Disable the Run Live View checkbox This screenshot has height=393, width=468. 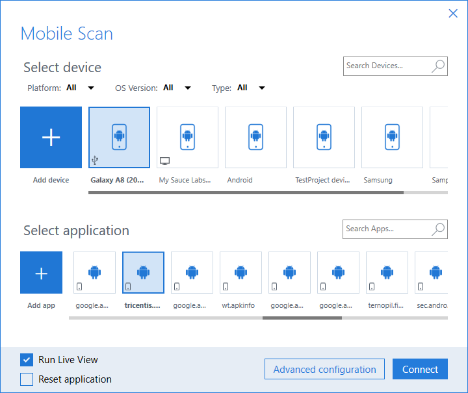[x=27, y=360]
